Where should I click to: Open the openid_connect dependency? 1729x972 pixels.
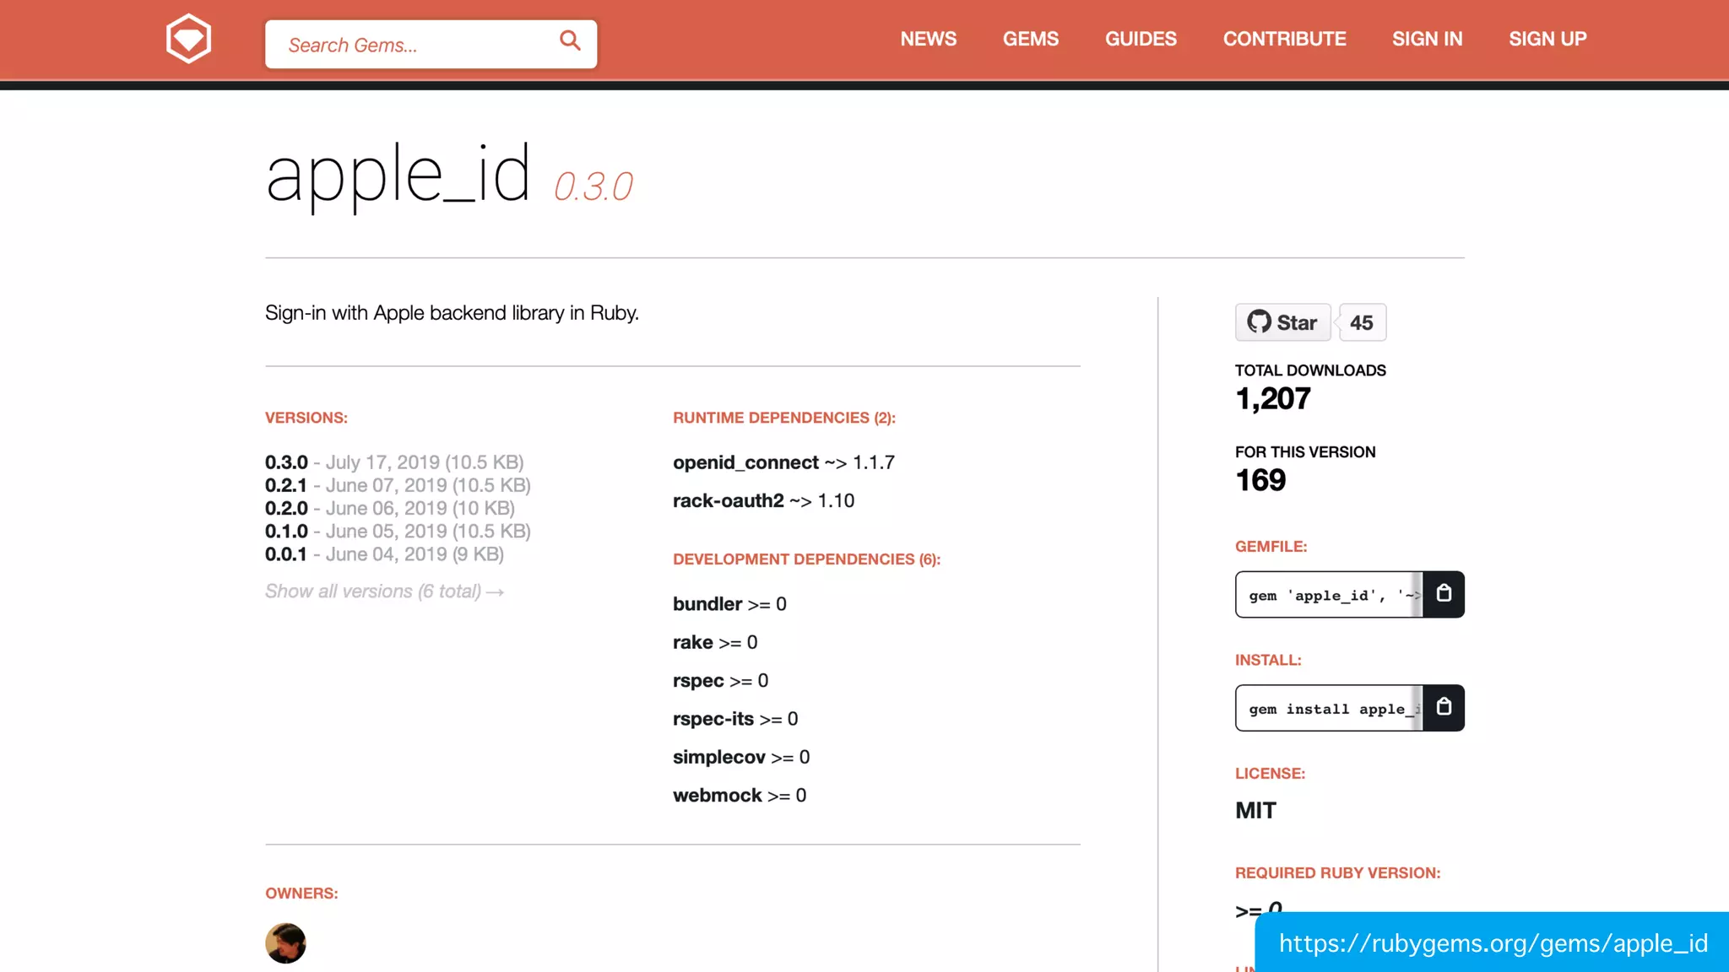(x=745, y=462)
